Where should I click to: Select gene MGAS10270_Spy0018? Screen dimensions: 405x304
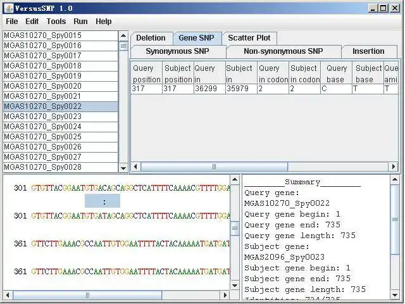click(x=61, y=66)
